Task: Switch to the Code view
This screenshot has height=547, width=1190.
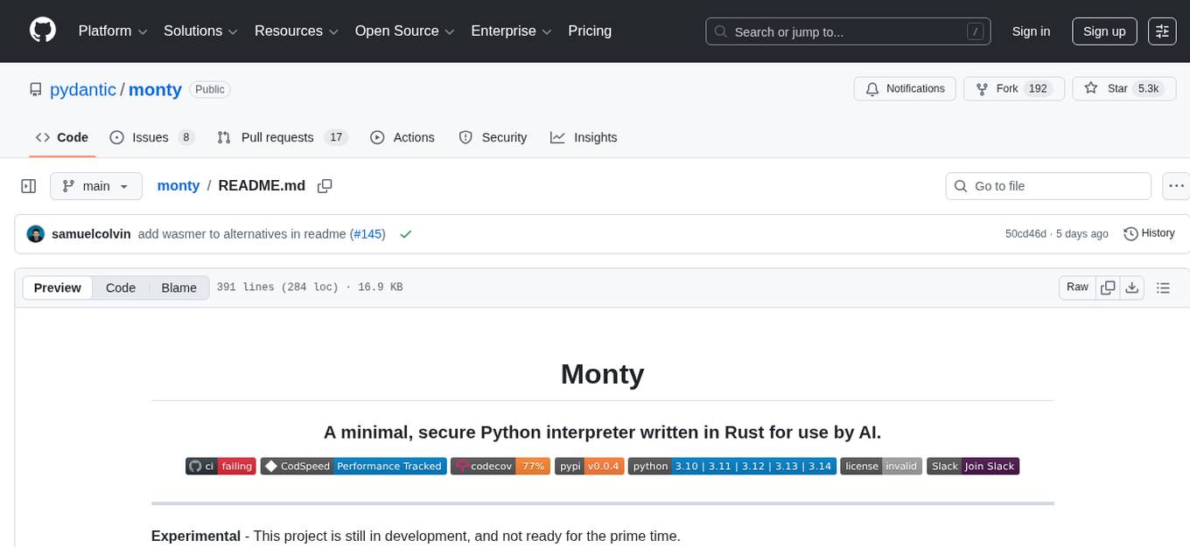Action: point(121,288)
